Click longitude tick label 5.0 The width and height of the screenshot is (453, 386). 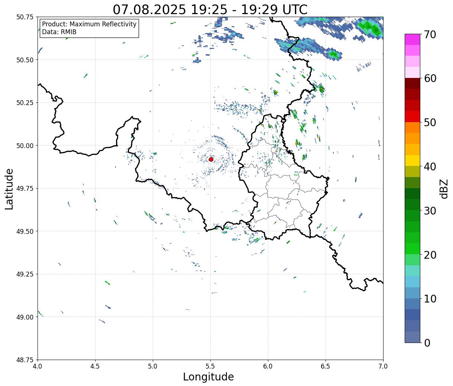[x=153, y=366]
